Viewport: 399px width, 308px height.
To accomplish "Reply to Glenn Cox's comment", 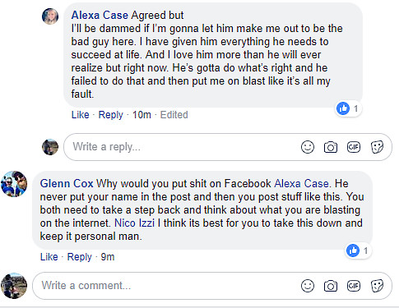I will point(79,257).
